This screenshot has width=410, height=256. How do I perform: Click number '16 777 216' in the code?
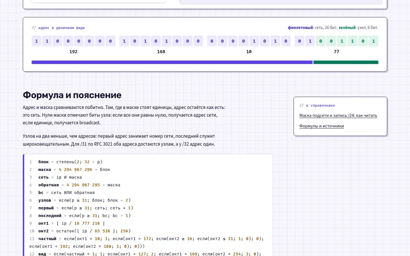(87, 223)
